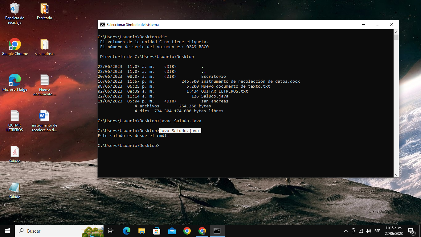Click the first 'dir' command line

point(132,37)
